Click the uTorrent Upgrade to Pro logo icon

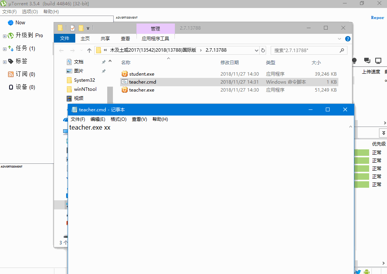(x=11, y=35)
